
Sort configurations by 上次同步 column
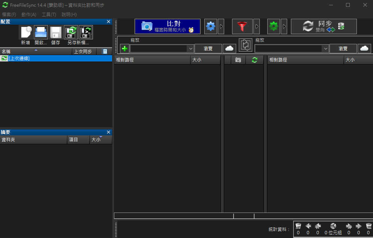(84, 51)
